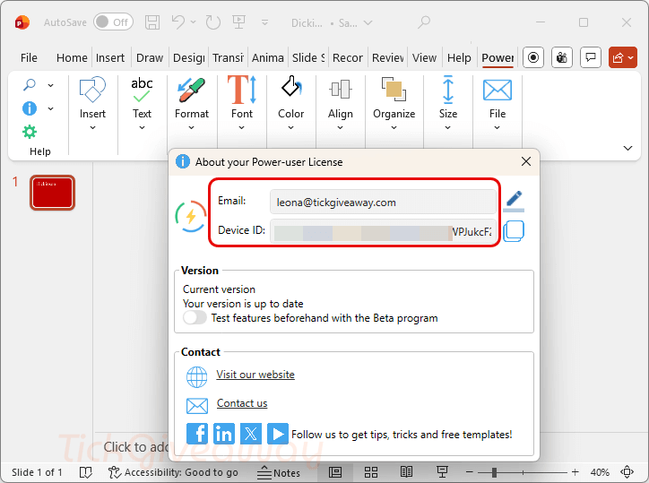
Task: Click the Undo arrow icon
Action: click(178, 22)
